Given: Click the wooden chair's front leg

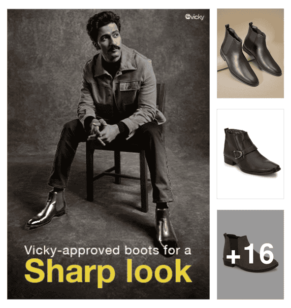Looking at the screenshot, I should (144, 181).
